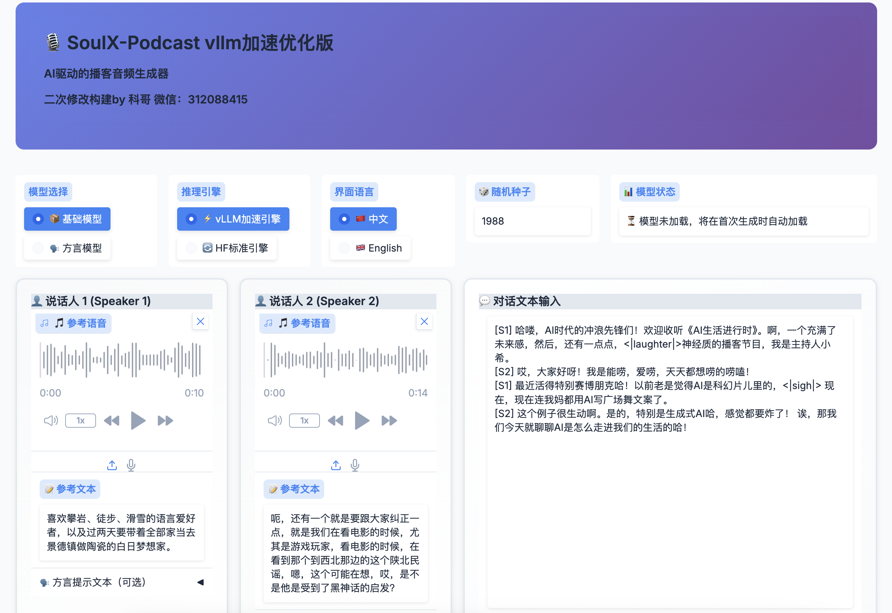Image resolution: width=892 pixels, height=613 pixels.
Task: Click Speaker 2 microphone record icon
Action: pos(355,465)
